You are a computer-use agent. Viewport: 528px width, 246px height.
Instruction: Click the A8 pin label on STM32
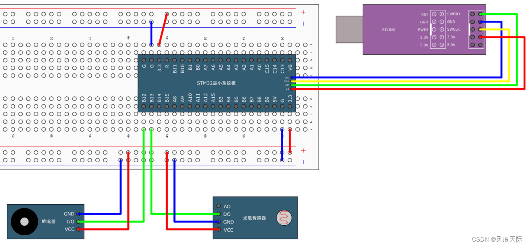tap(175, 99)
